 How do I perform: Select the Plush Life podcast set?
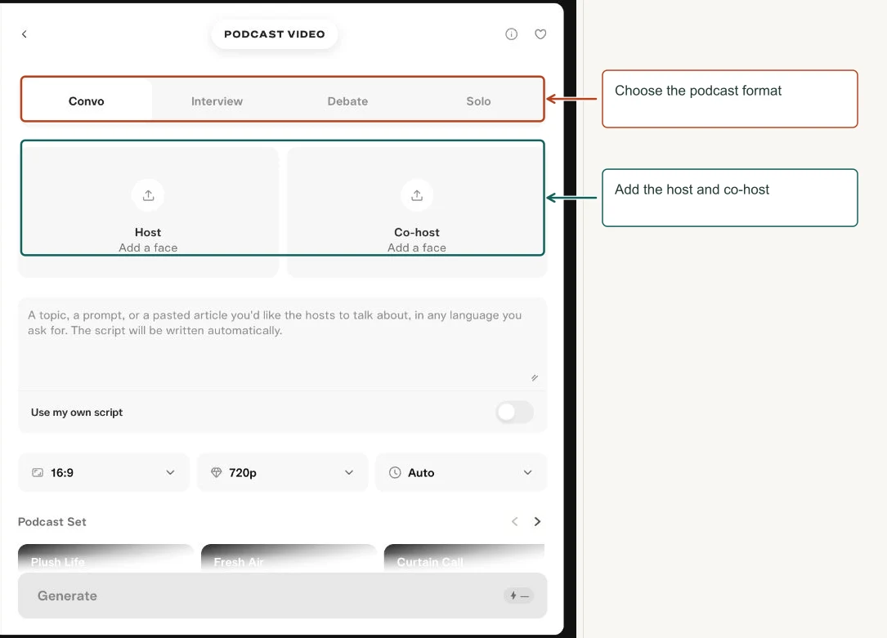105,558
